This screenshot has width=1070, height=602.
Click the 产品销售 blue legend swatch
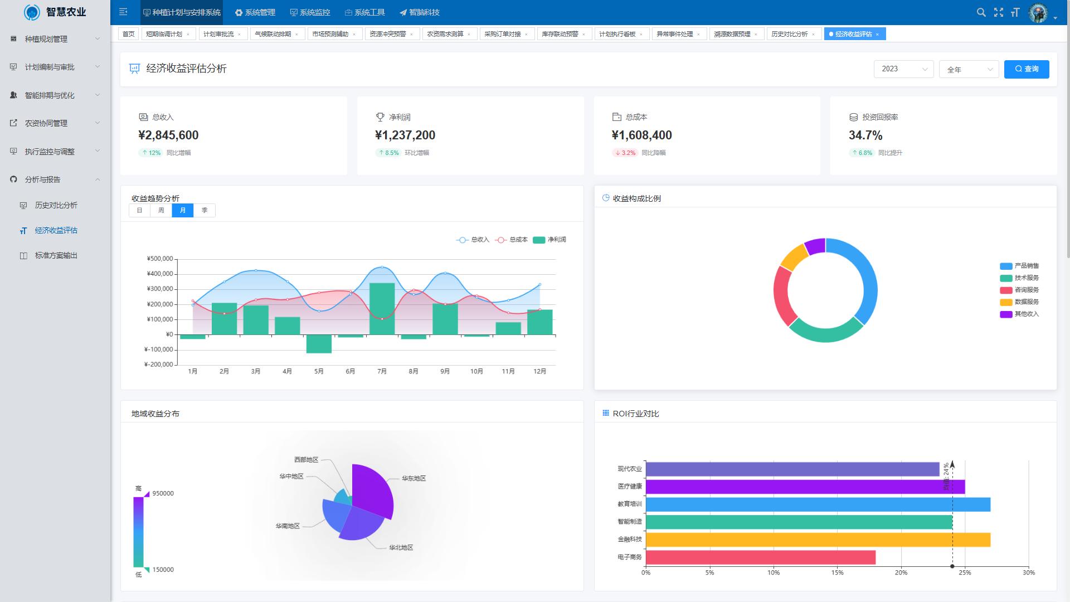point(1006,266)
